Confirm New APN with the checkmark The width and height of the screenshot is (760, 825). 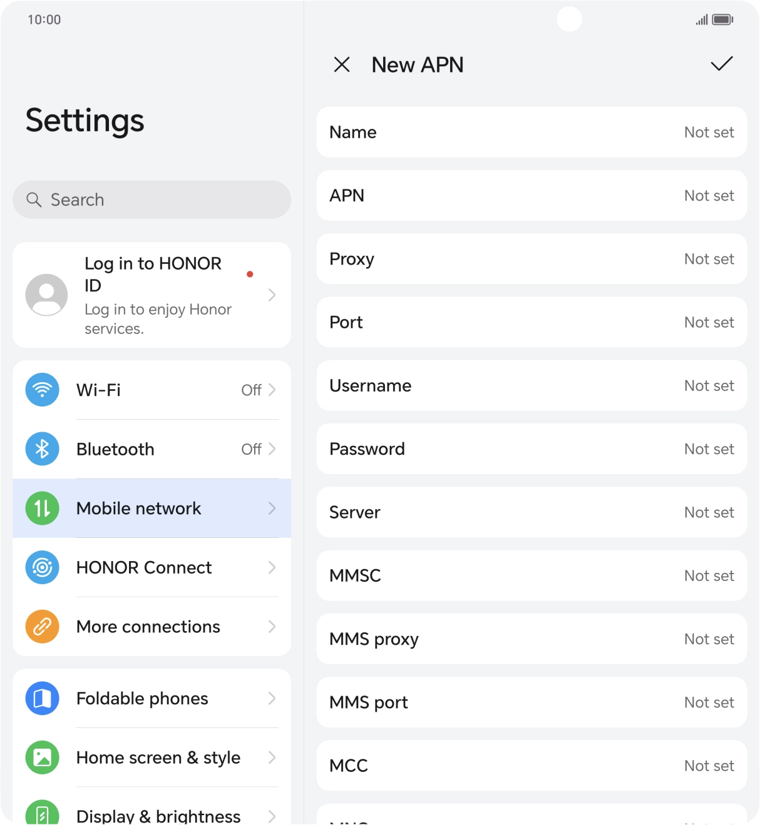[721, 64]
